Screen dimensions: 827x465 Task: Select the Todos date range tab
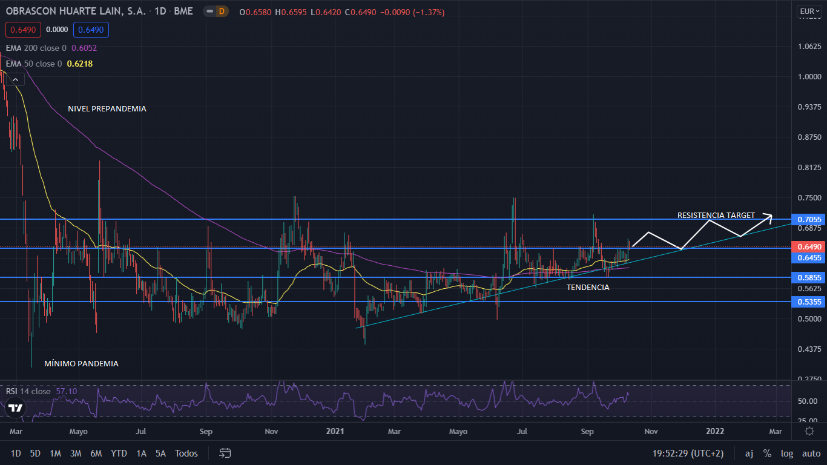186,453
